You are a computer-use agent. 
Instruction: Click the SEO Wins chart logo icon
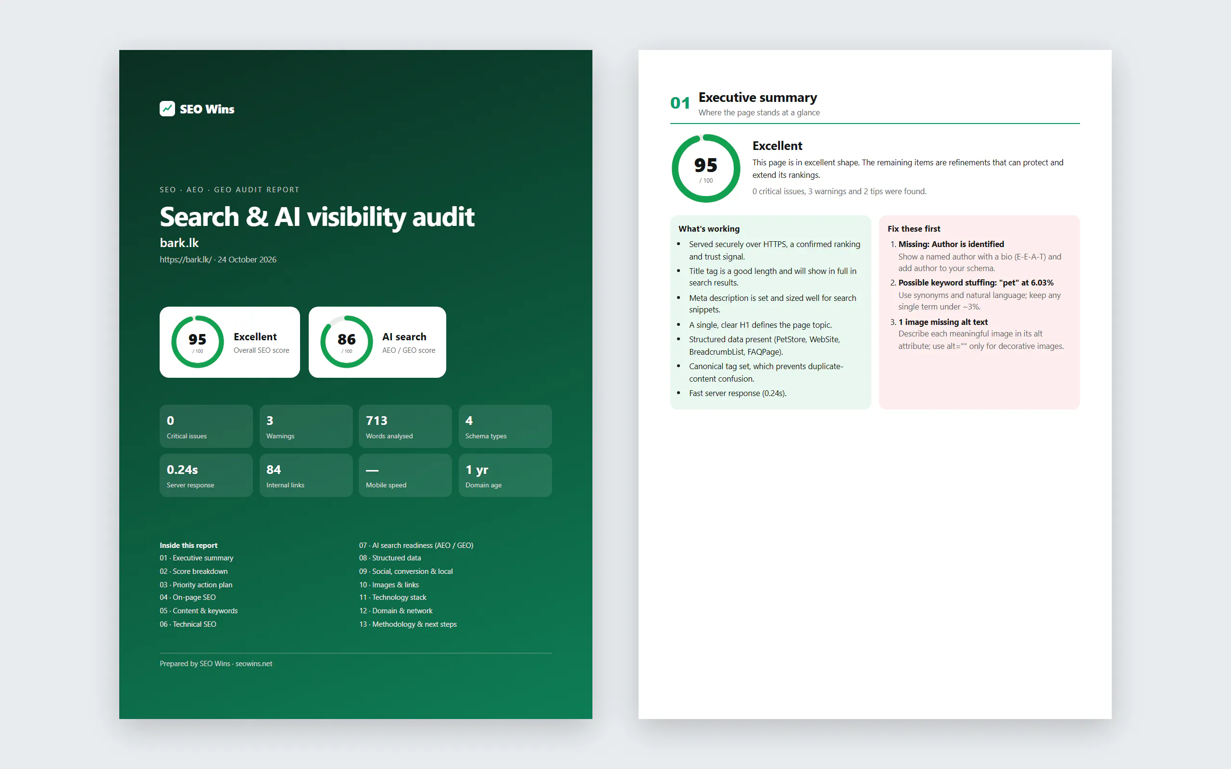tap(167, 109)
